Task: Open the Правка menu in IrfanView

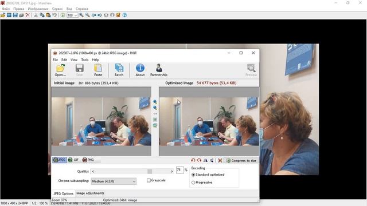Action: (x=19, y=9)
